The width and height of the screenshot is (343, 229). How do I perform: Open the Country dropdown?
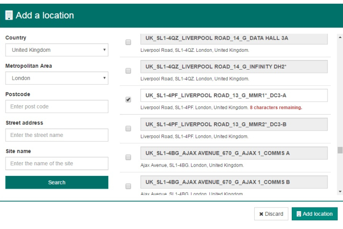click(57, 50)
